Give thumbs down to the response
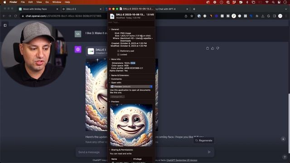This screenshot has height=163, width=290. [x=217, y=48]
